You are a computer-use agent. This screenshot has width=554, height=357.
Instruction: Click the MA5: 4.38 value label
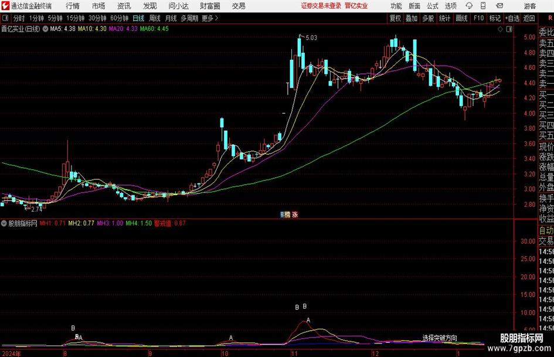63,29
